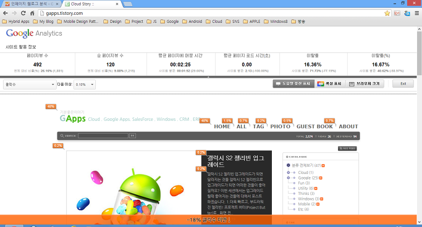
Task: Open the Mobile (2) category link
Action: click(307, 204)
